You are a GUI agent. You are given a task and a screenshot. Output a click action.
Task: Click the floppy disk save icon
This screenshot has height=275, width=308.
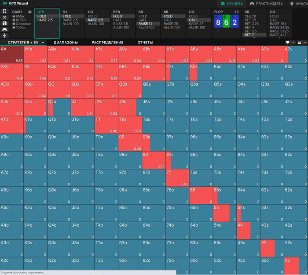4,23
